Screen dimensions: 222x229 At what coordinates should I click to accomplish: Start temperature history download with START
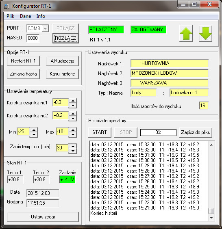pos(100,132)
